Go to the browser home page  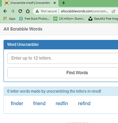coord(28,11)
